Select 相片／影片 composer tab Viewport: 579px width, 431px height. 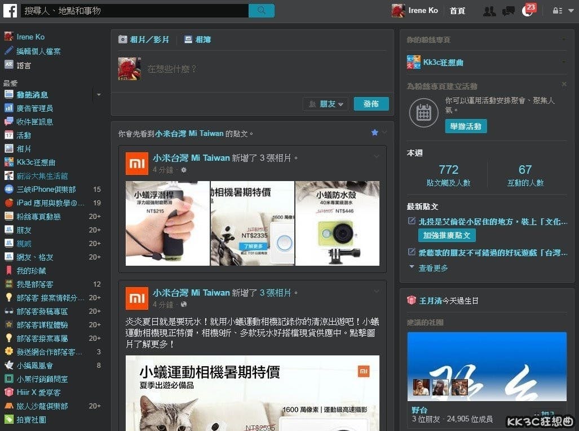[144, 39]
